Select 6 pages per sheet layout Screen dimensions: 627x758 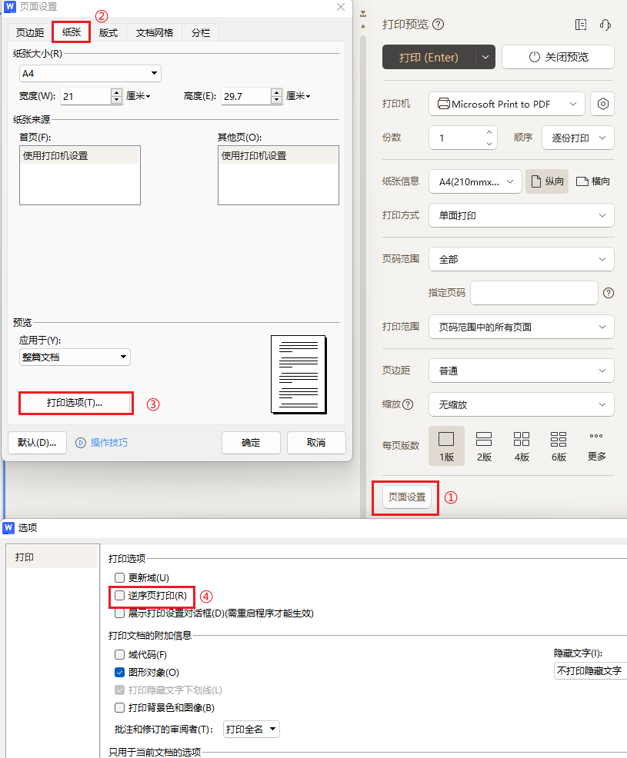[x=559, y=446]
